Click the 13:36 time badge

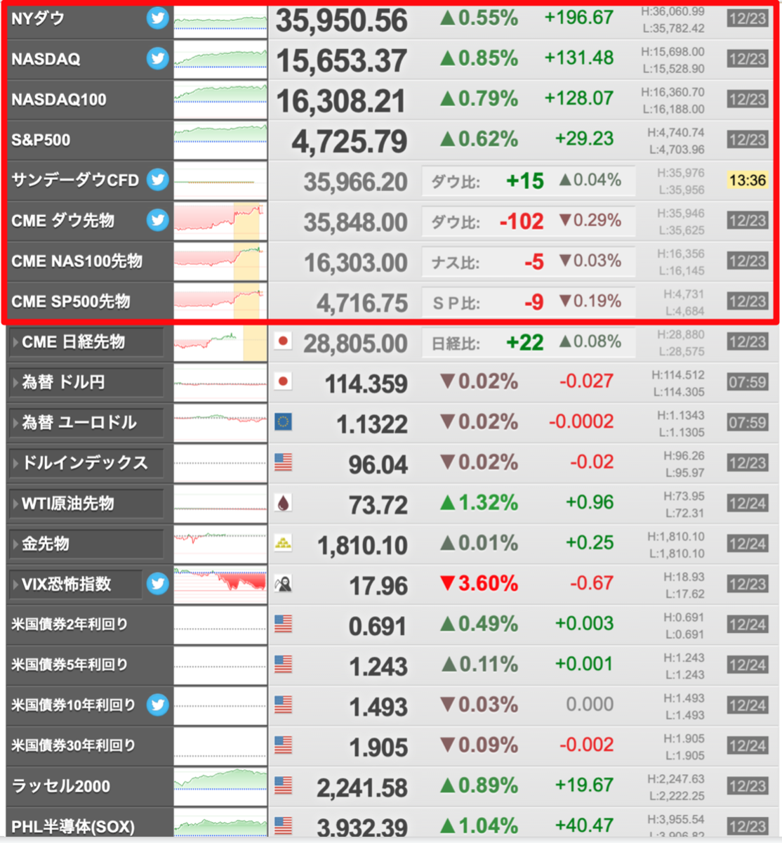click(x=748, y=181)
